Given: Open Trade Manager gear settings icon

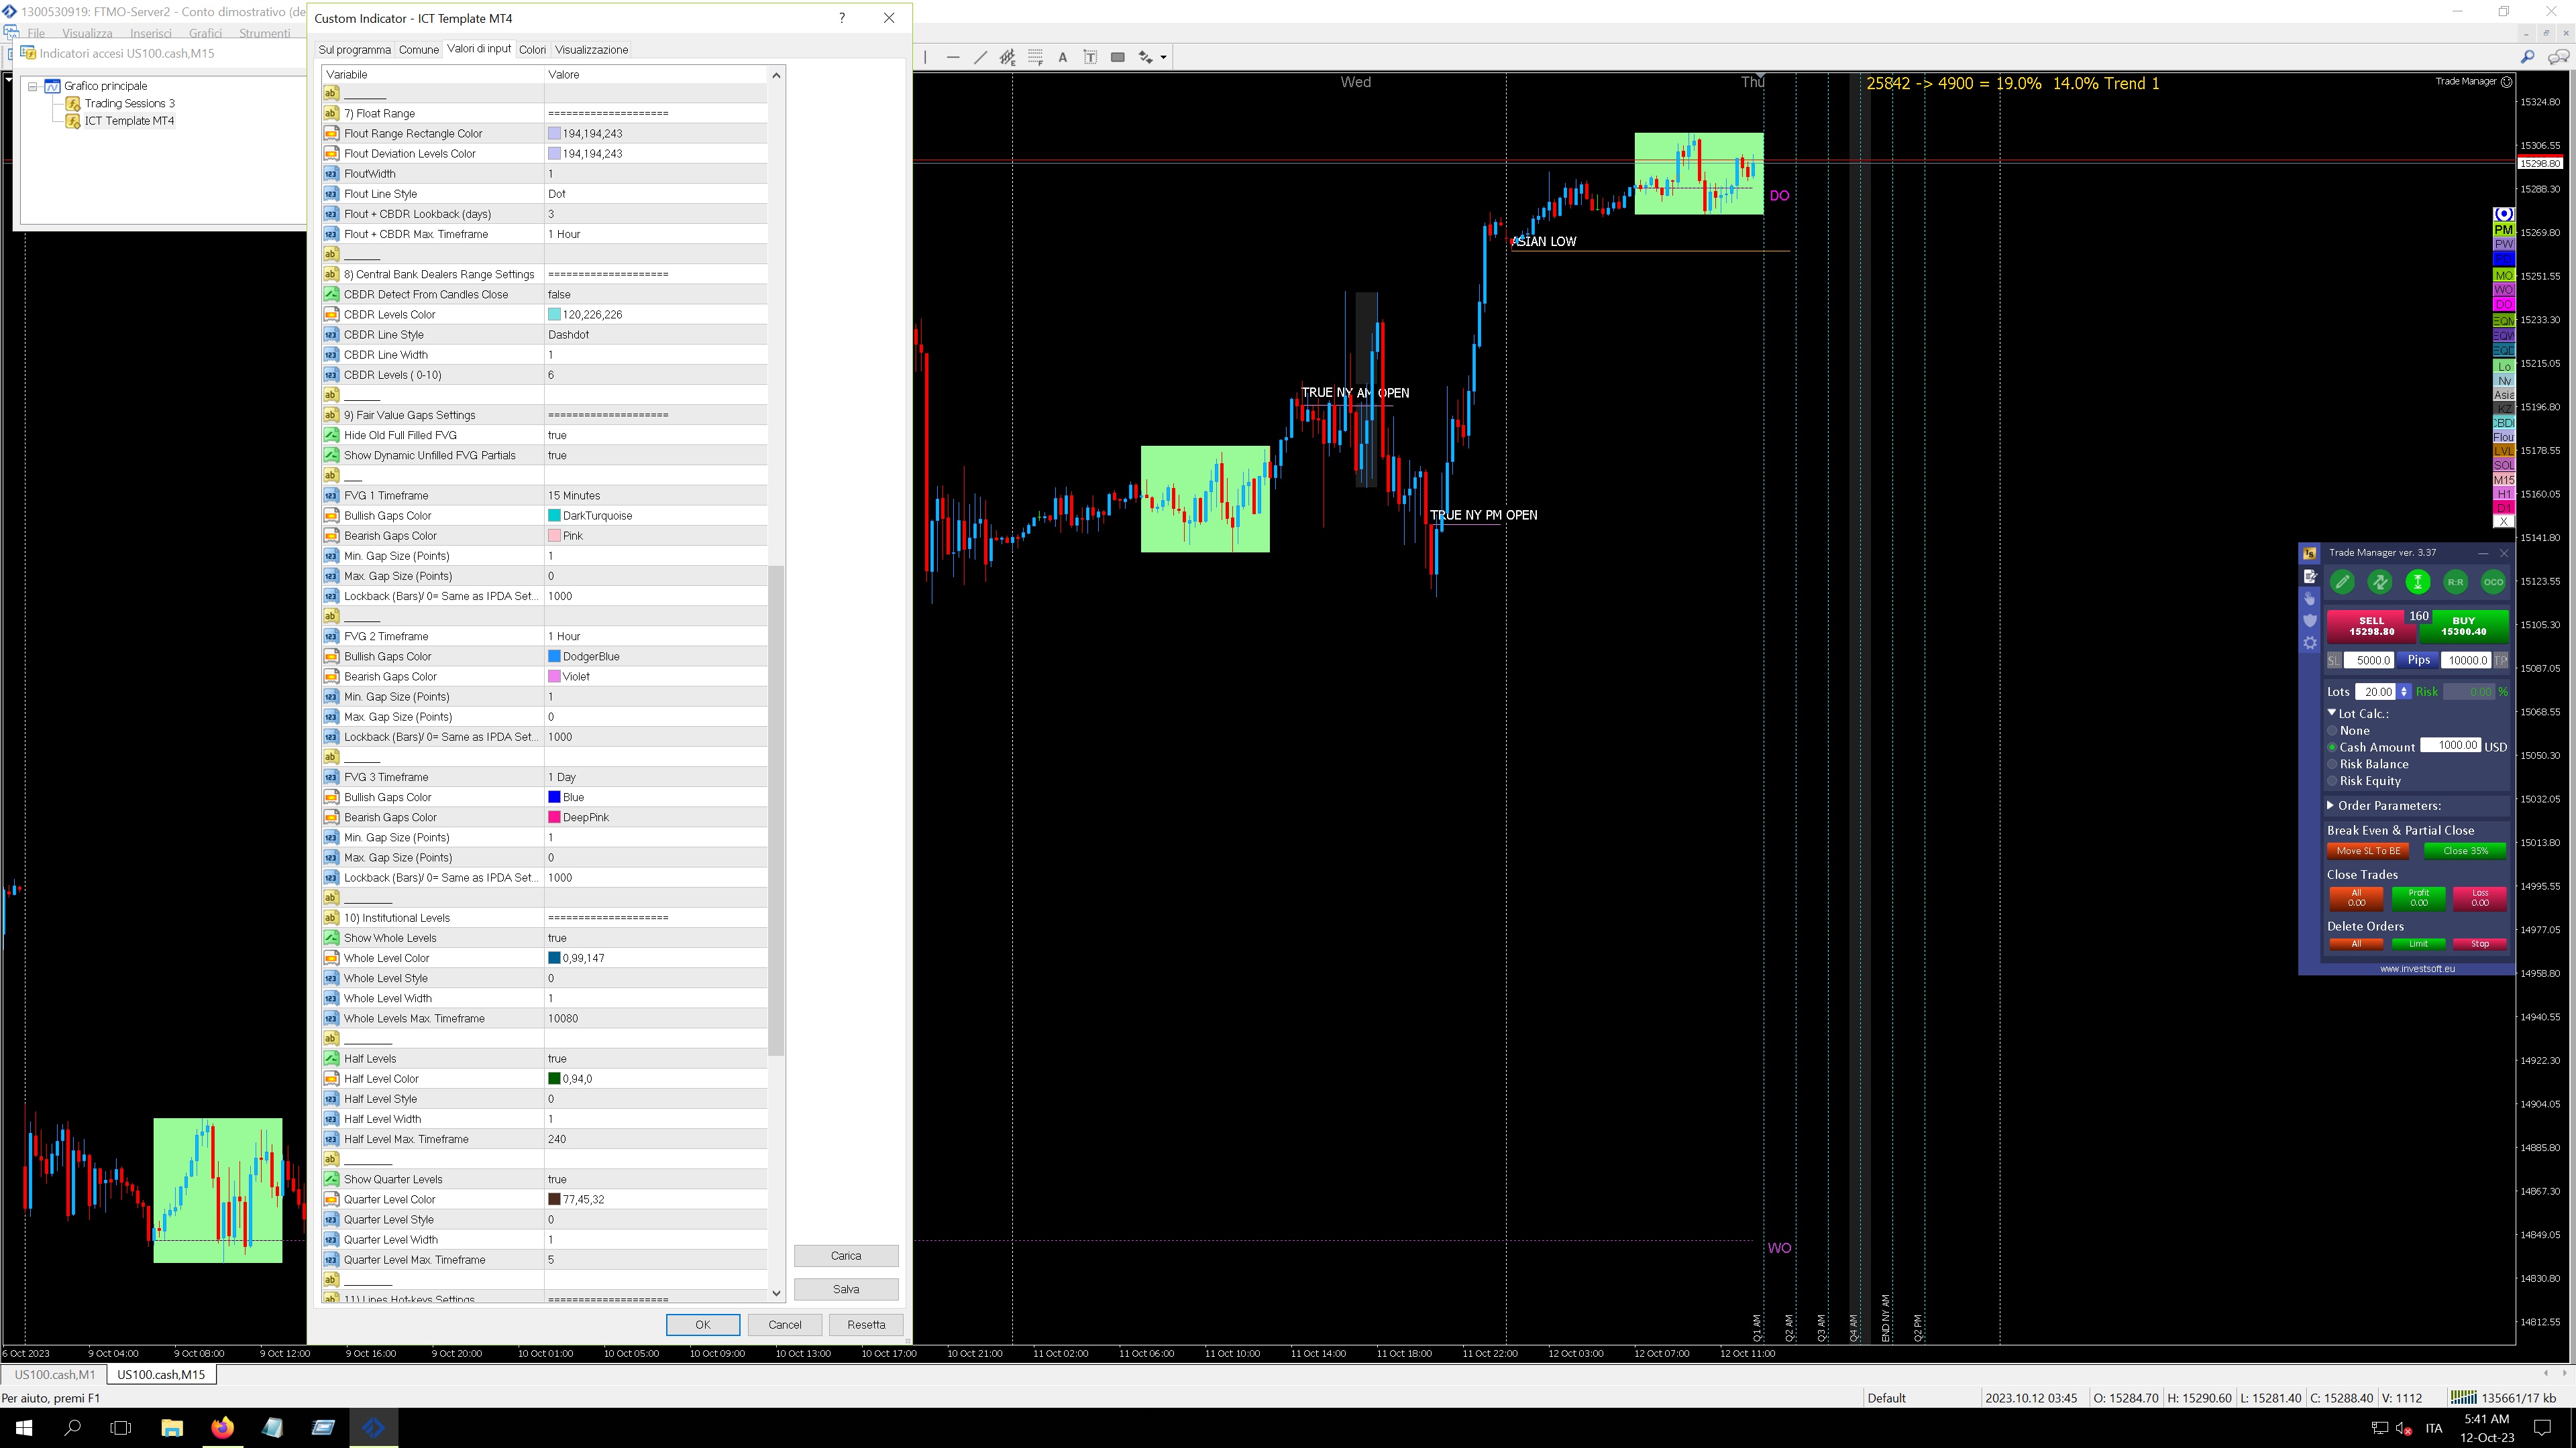Looking at the screenshot, I should point(2310,644).
